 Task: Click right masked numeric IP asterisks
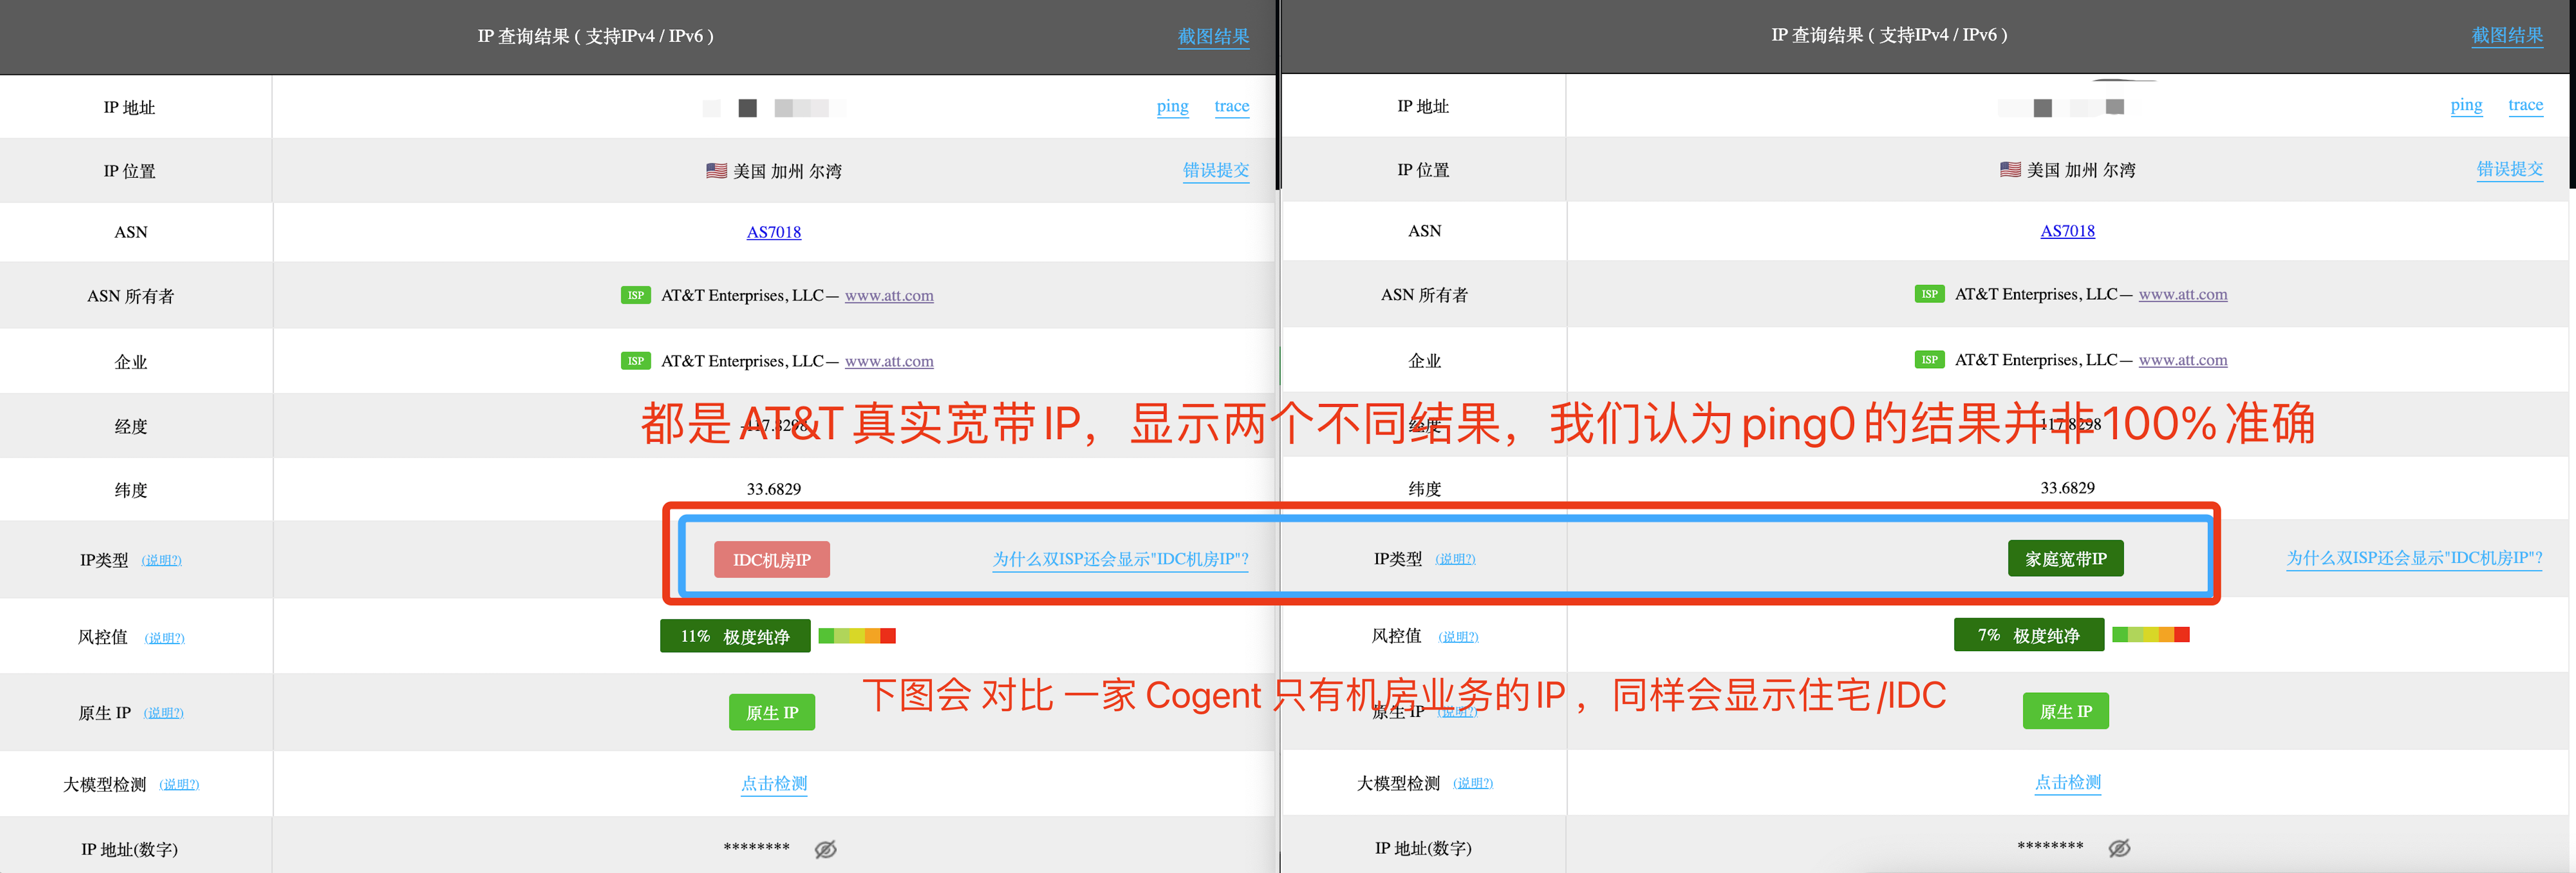[x=2051, y=848]
